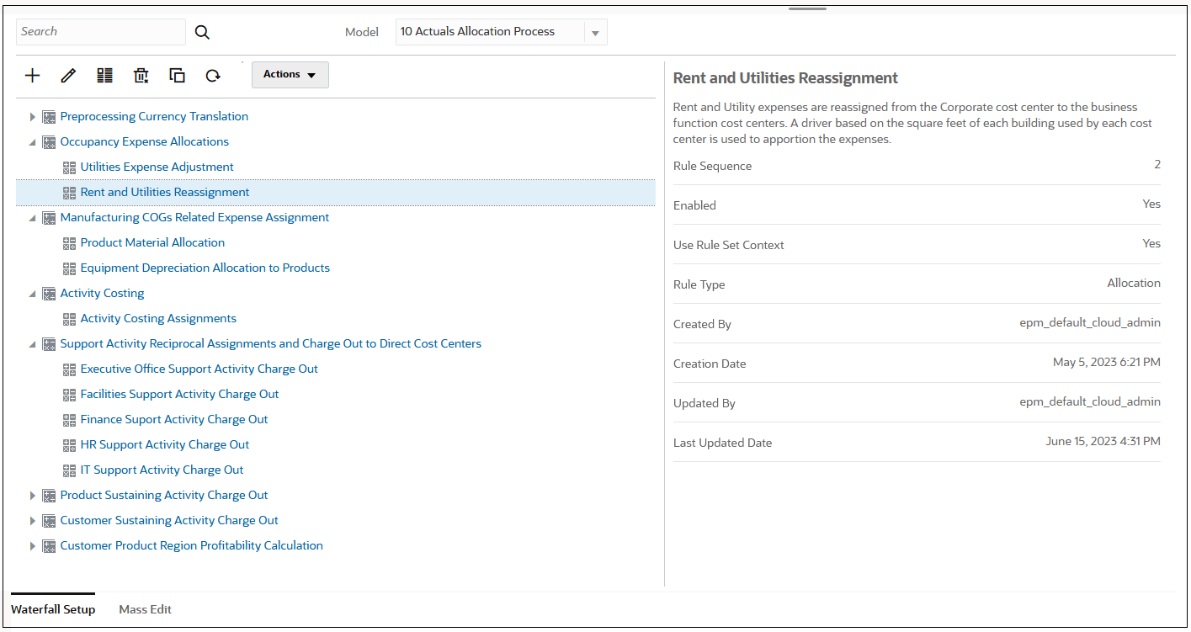
Task: Click the rule icon beside Activity Costing Assignments
Action: pyautogui.click(x=68, y=318)
